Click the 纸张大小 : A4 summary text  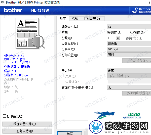pyautogui.click(x=14, y=56)
